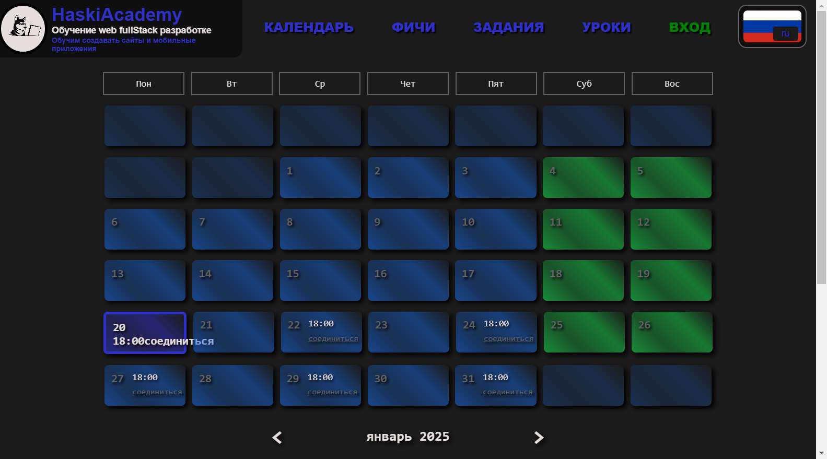Click соединиться link on January 22

tap(333, 339)
